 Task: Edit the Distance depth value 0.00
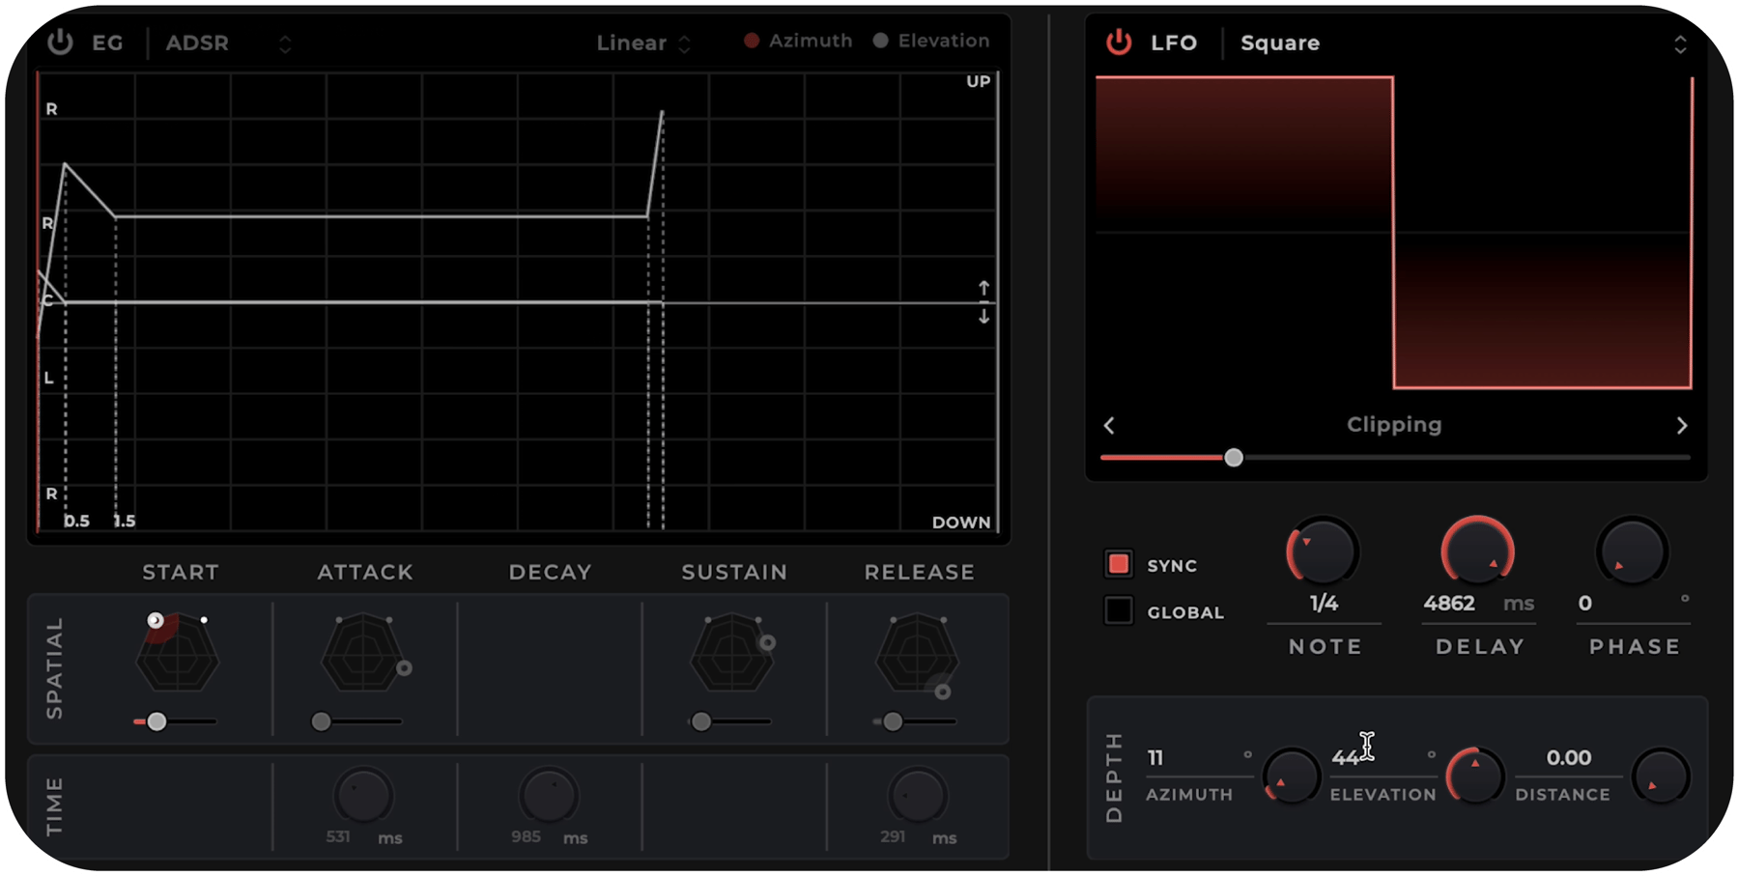pyautogui.click(x=1568, y=758)
